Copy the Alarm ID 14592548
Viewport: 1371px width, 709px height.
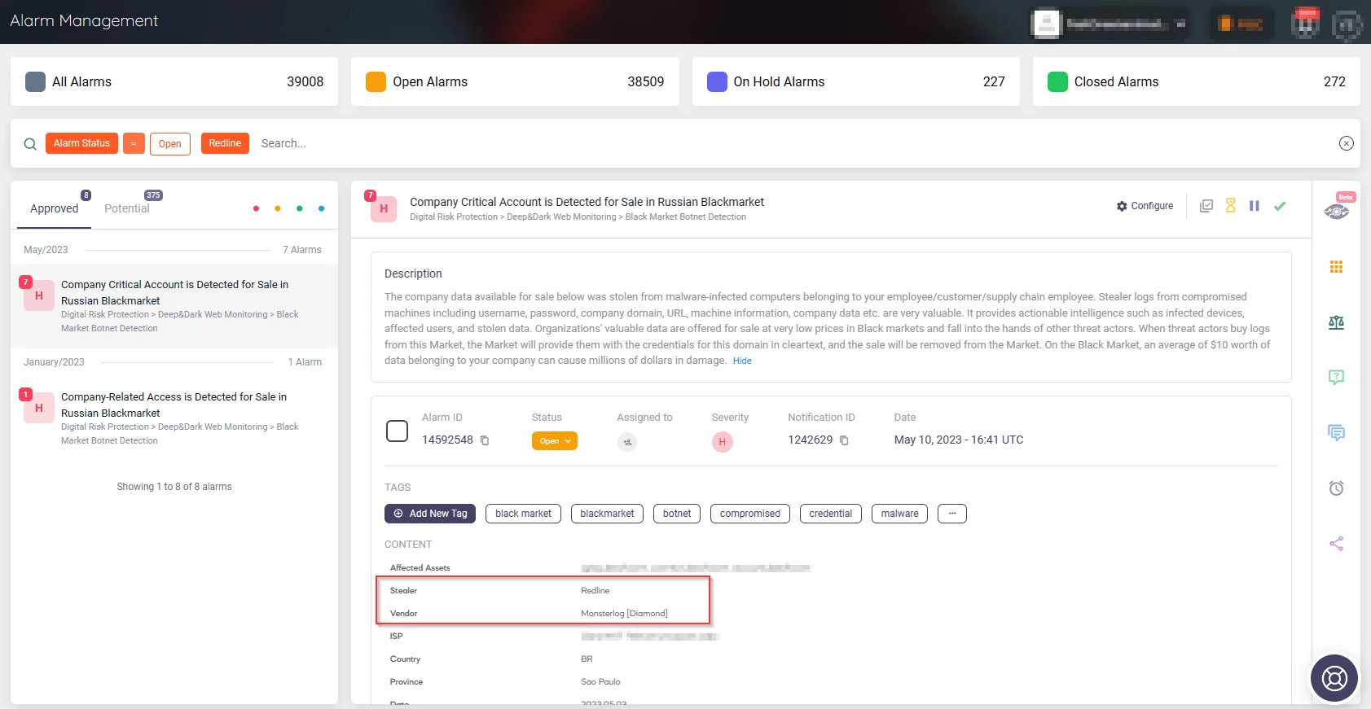tap(485, 440)
